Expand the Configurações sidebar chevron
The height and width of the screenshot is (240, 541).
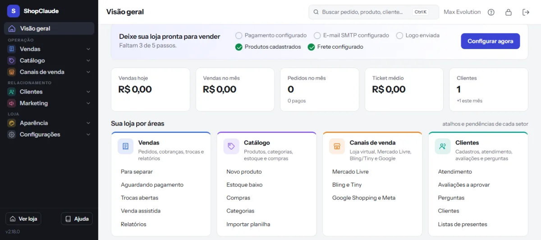[x=88, y=135]
